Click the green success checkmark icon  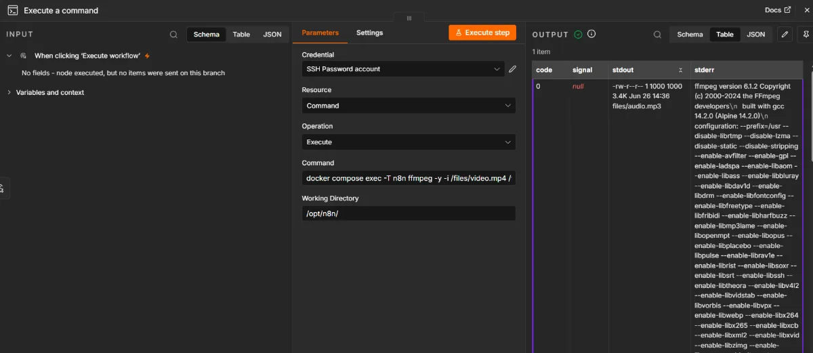[578, 35]
